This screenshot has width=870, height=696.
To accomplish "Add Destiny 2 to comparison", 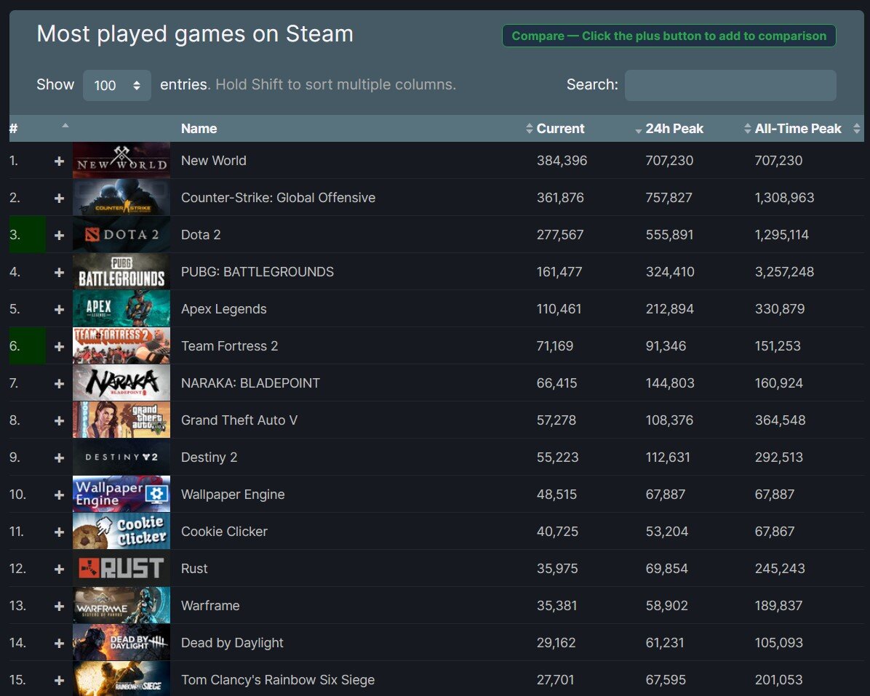I will click(60, 458).
